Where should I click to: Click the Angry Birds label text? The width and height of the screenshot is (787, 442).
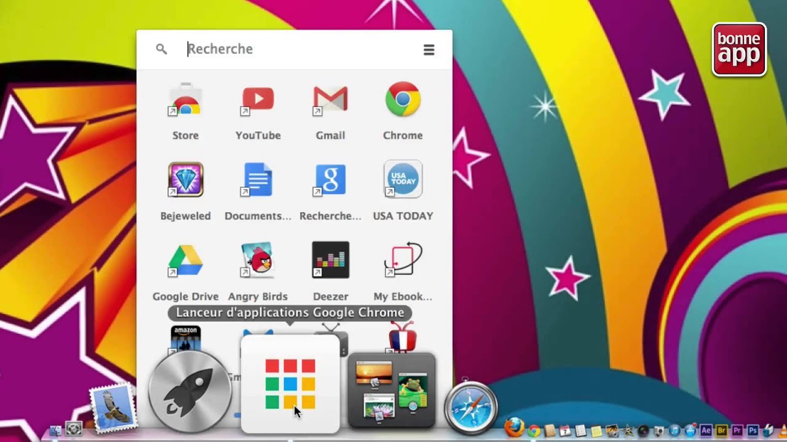pos(258,296)
